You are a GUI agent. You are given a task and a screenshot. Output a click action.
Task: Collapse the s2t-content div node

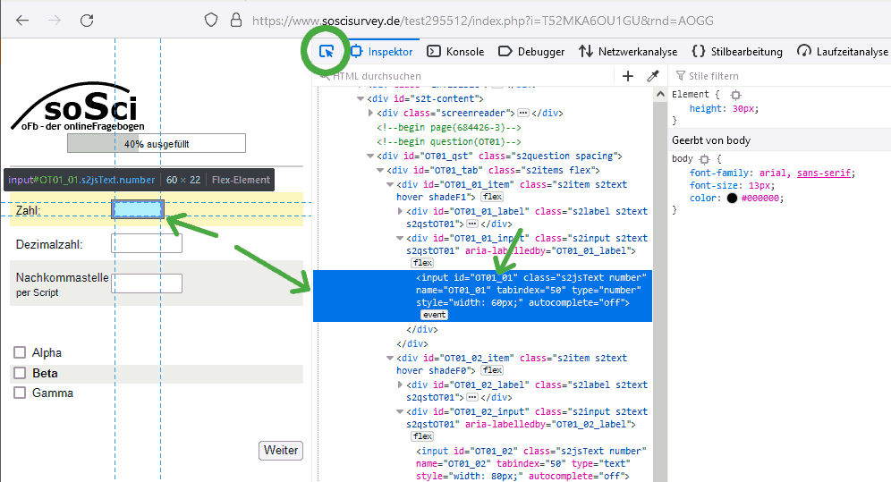(x=361, y=98)
